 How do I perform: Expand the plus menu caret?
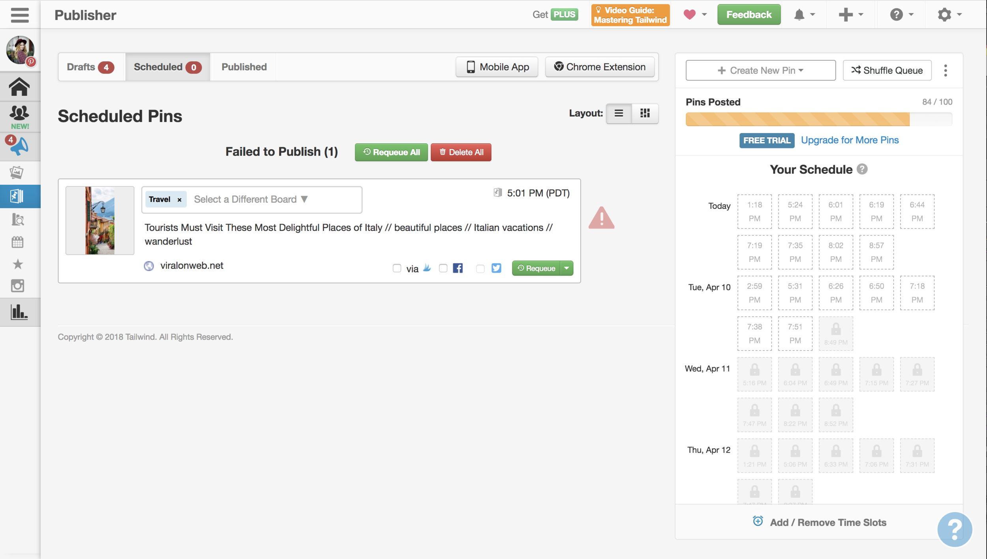pos(861,15)
